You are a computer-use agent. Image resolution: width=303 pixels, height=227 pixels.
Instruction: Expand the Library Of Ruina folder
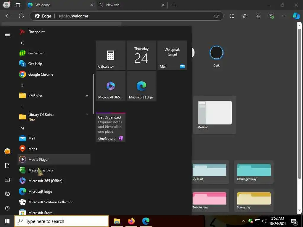click(x=54, y=117)
